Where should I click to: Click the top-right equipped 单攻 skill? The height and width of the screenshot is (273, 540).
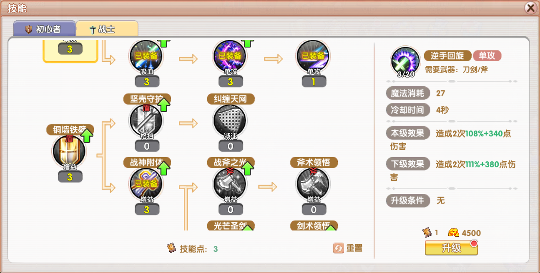[313, 57]
